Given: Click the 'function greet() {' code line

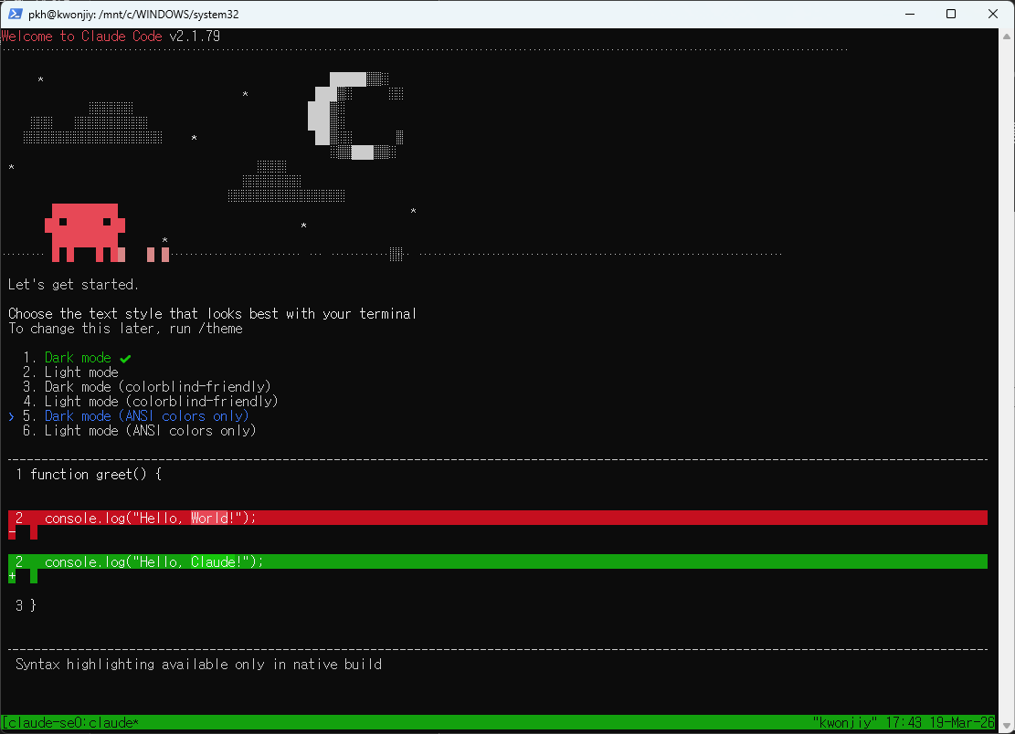Looking at the screenshot, I should click(89, 475).
